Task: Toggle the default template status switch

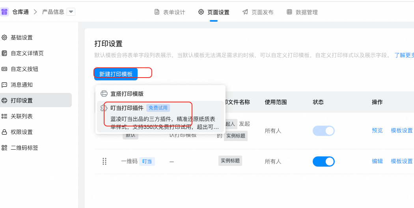Action: 323,131
